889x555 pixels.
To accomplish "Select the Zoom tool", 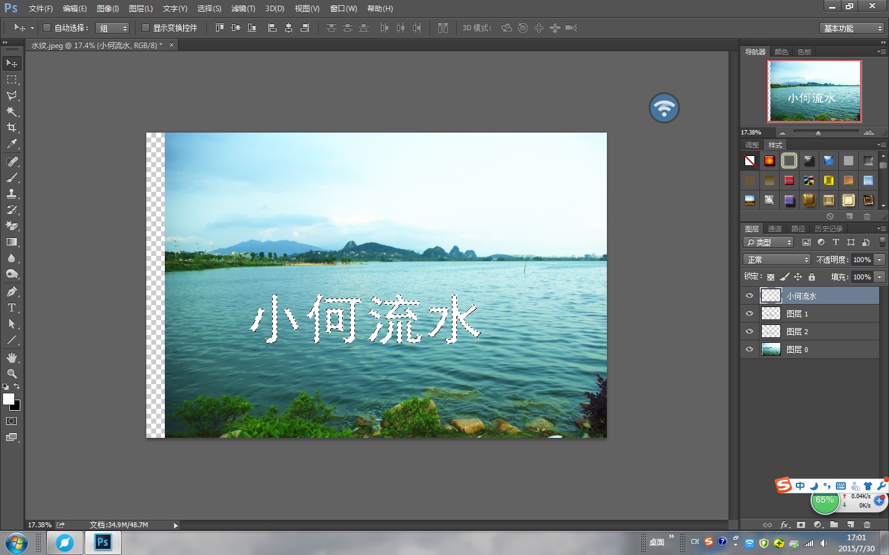I will (12, 374).
